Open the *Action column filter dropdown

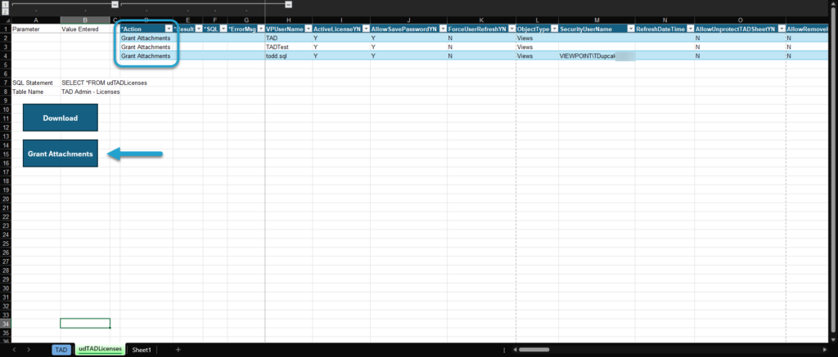pos(169,29)
